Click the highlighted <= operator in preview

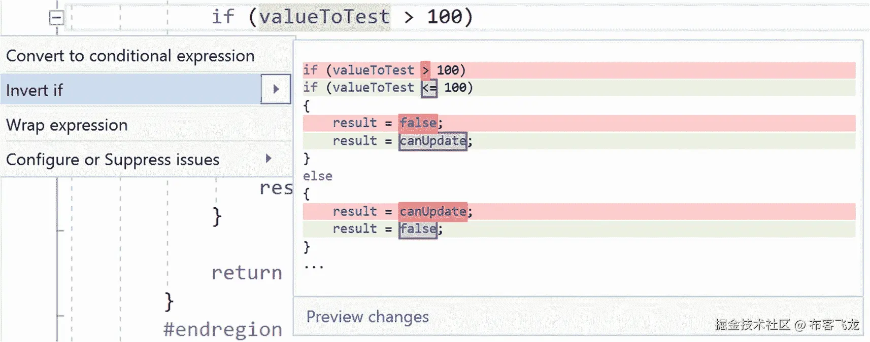point(429,88)
